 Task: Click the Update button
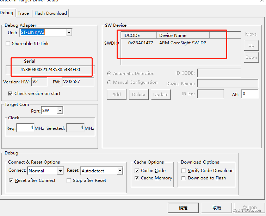(161, 95)
